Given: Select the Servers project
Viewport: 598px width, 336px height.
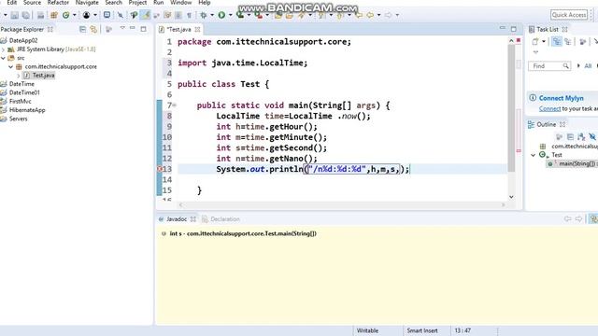Looking at the screenshot, I should (x=19, y=119).
